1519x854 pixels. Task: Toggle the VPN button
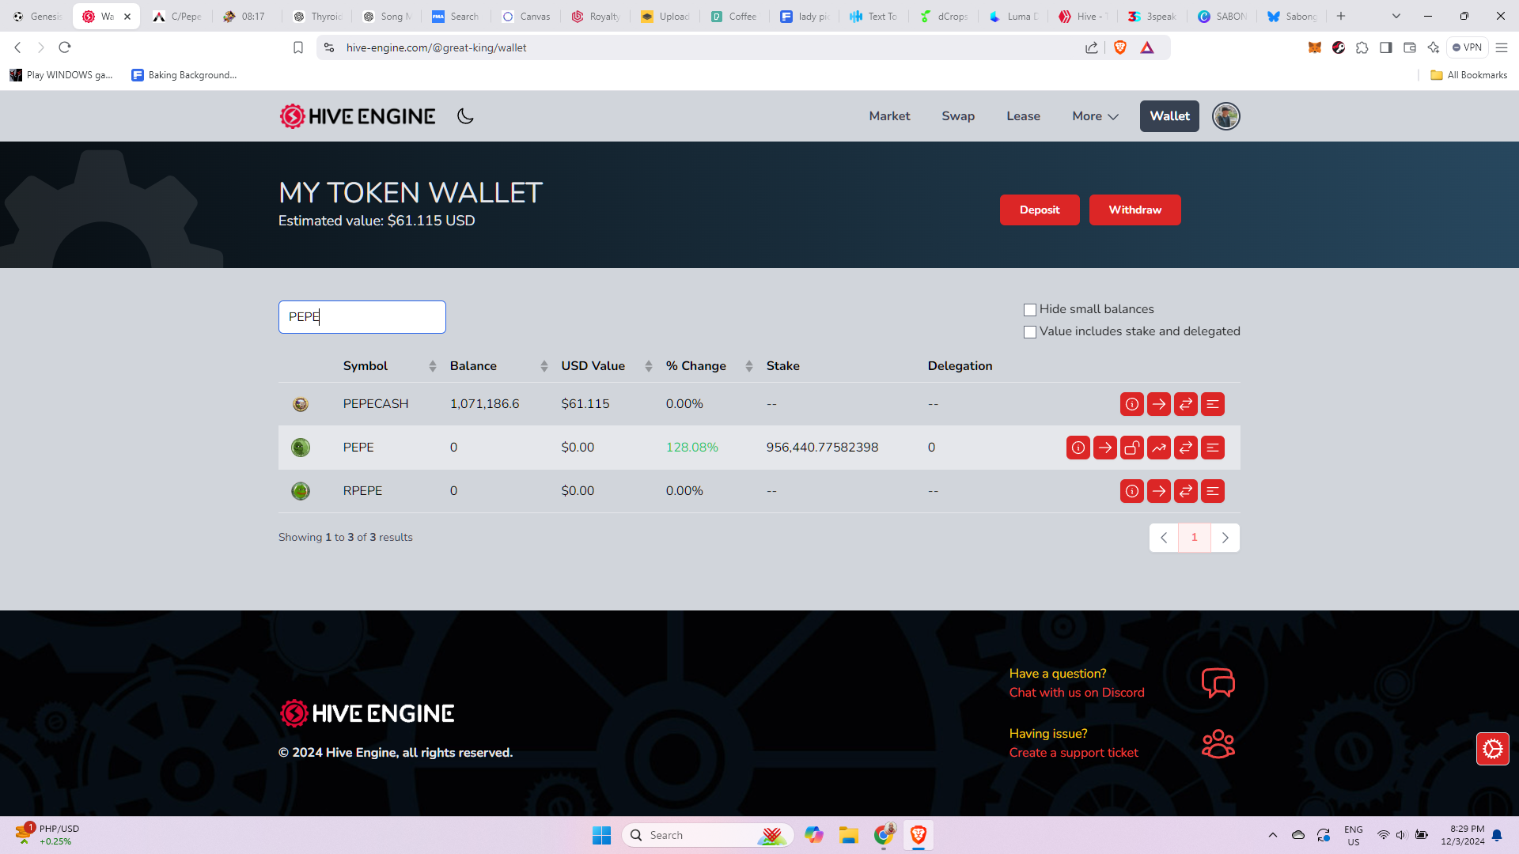coord(1468,47)
